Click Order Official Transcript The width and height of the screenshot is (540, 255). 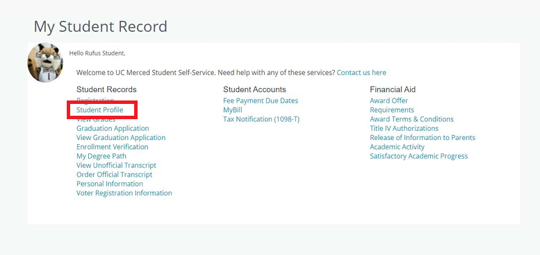pyautogui.click(x=115, y=175)
